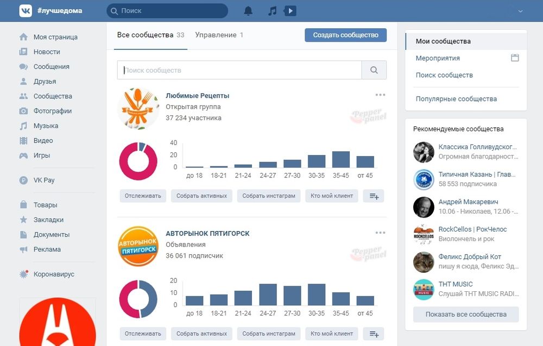The width and height of the screenshot is (543, 346).
Task: Switch to Все сообщества tab
Action: coord(150,35)
